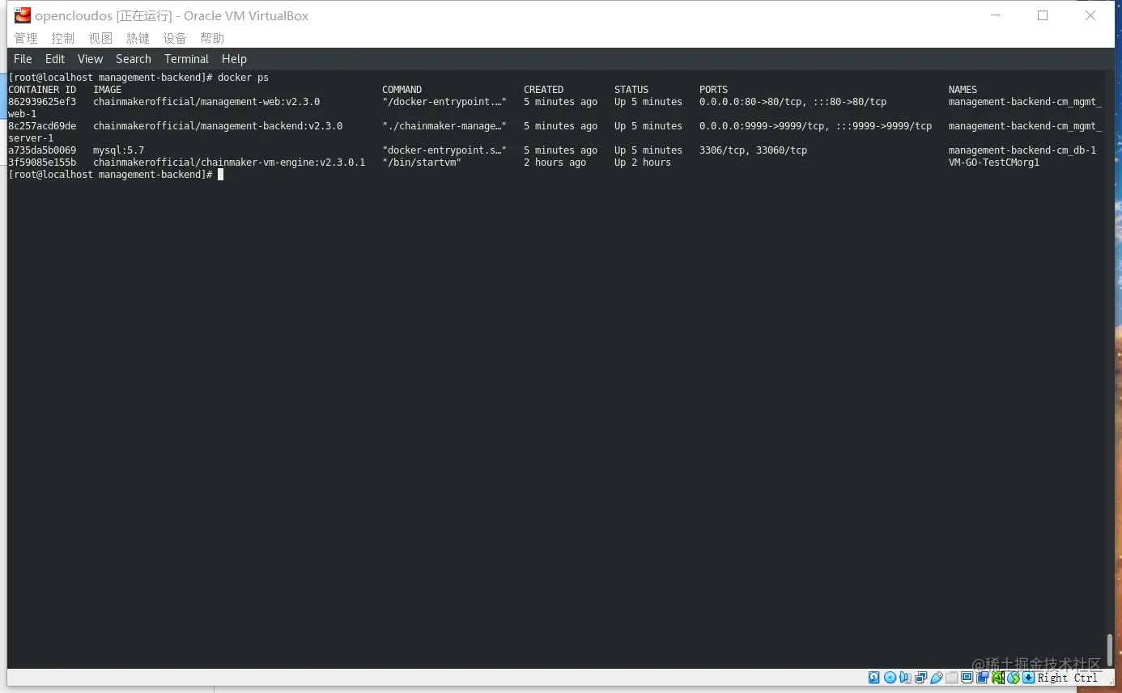Click the NAMES column header
This screenshot has height=693, width=1122.
(x=963, y=90)
